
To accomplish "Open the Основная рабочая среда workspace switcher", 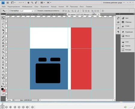I will (114, 3).
